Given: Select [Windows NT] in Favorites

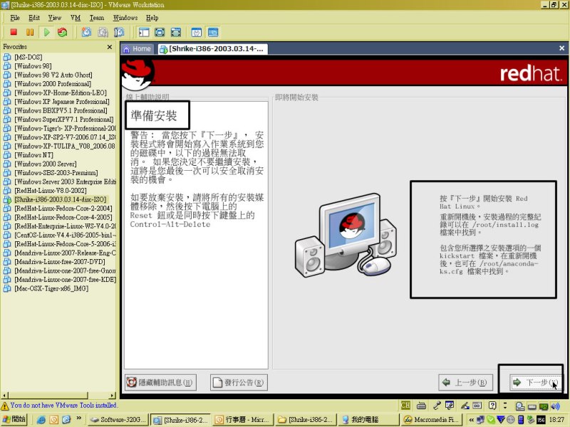Looking at the screenshot, I should 33,155.
